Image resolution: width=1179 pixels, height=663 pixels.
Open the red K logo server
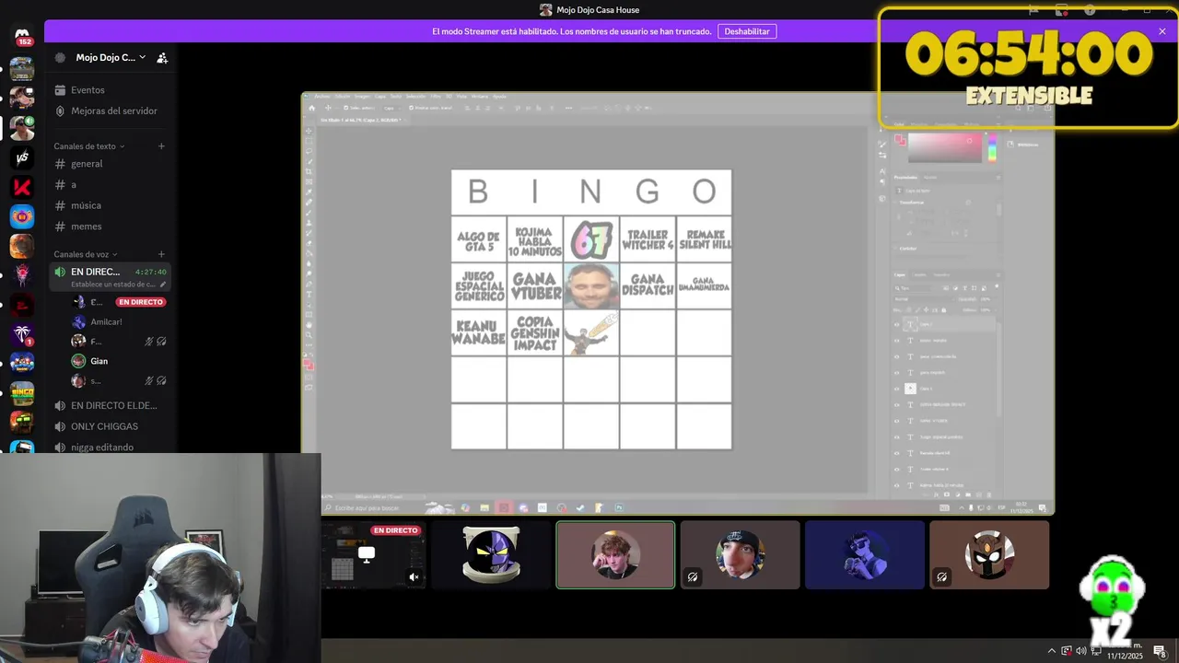[22, 187]
